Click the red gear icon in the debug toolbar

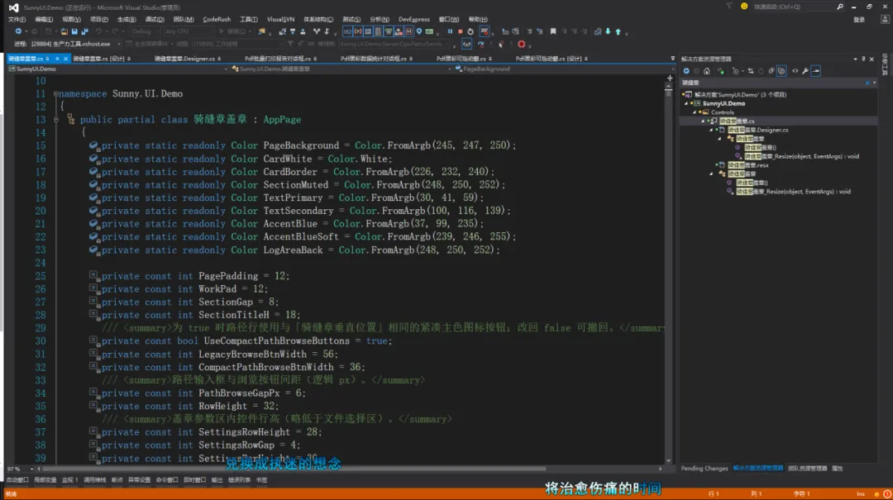[x=521, y=45]
